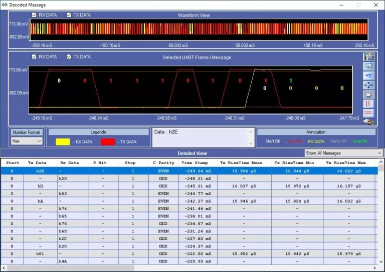385x272 pixels.
Task: Uncheck RX DATA in Selected UART Frame panel
Action: click(x=34, y=57)
